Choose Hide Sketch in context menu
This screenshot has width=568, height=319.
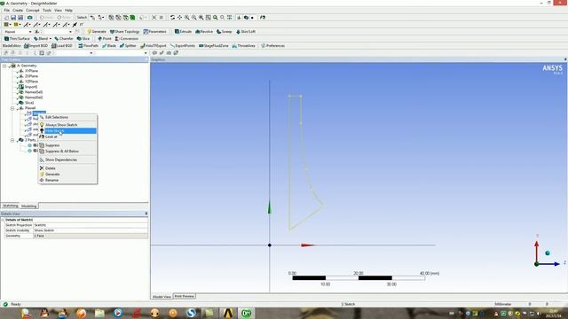67,131
